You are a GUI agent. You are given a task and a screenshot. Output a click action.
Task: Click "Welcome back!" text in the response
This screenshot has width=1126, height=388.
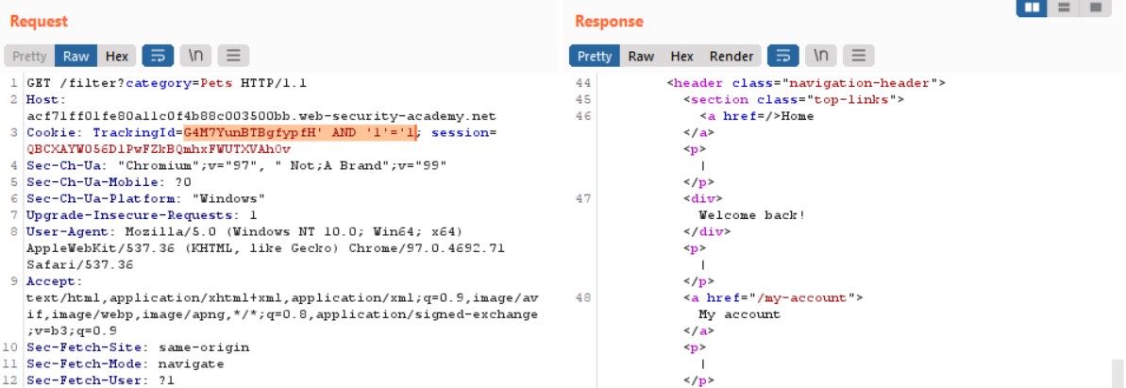752,215
